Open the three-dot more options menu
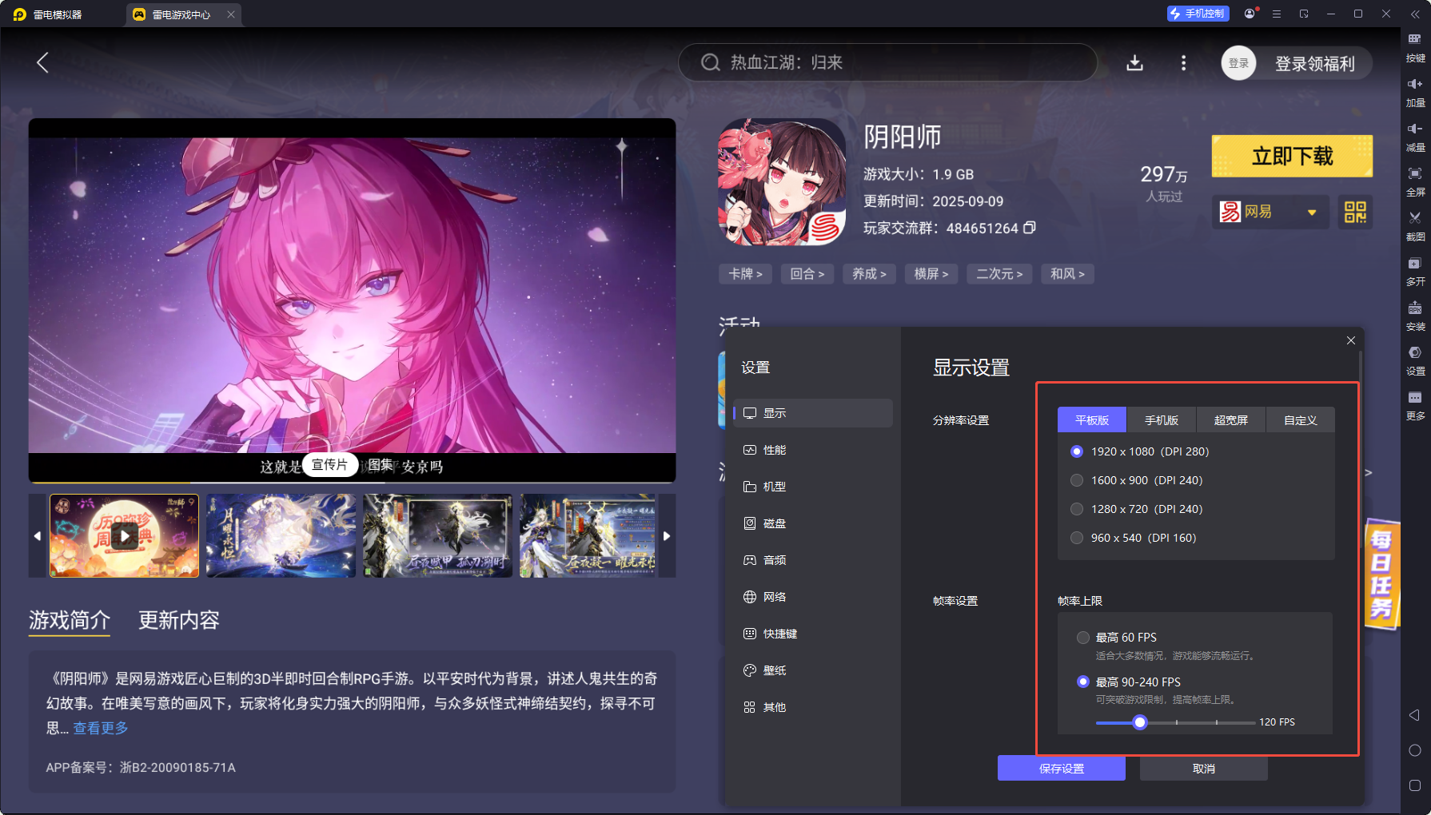This screenshot has height=815, width=1431. (x=1183, y=62)
